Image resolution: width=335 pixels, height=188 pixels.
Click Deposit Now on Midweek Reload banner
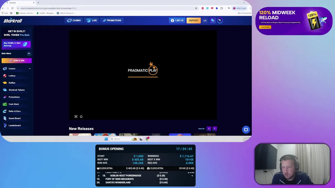point(265,27)
